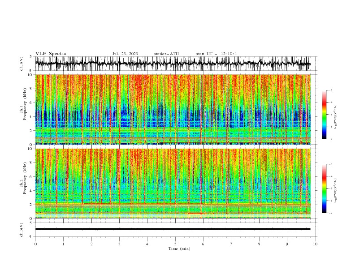Click tick label "2" on the Time axis

91,244
